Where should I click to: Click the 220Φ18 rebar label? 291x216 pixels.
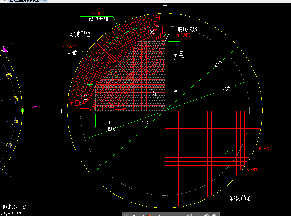click(x=98, y=13)
